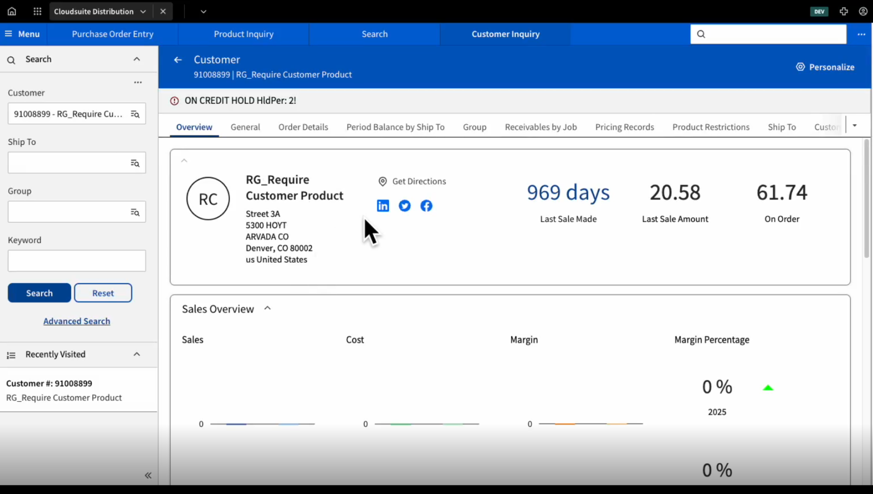The width and height of the screenshot is (873, 494).
Task: Open recently visited Customer #: 91008899
Action: point(79,390)
